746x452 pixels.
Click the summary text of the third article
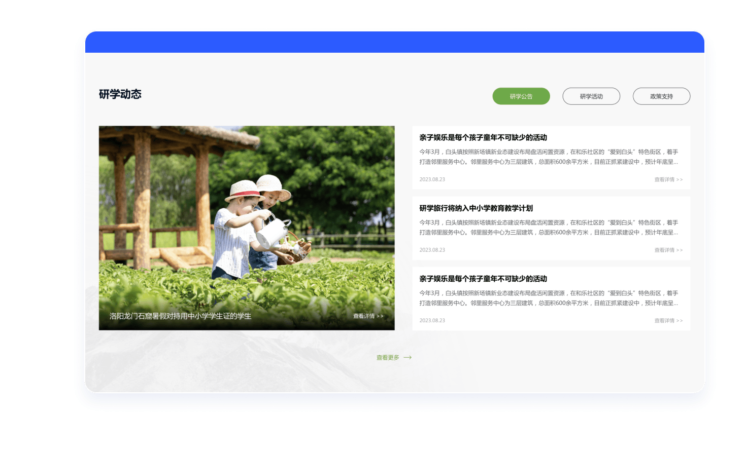(548, 298)
